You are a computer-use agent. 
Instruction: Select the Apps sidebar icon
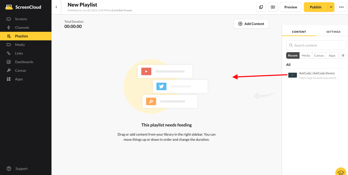pos(19,79)
